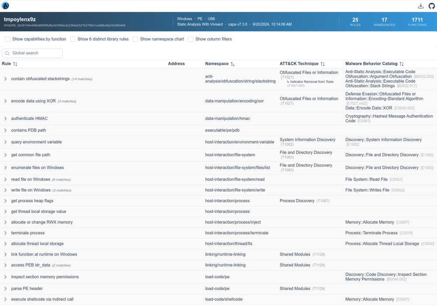The height and width of the screenshot is (307, 437).
Task: Click the capa logo icon
Action: pos(5,6)
